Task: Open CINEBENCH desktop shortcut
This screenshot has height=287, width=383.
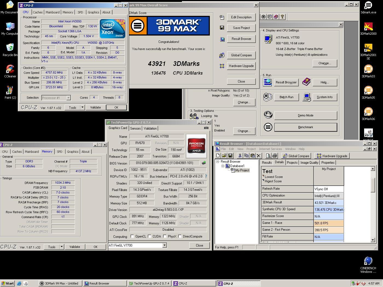Action: tap(368, 265)
